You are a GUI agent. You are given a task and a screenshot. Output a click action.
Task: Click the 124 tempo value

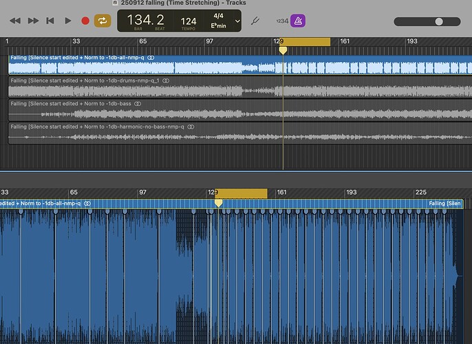point(189,21)
